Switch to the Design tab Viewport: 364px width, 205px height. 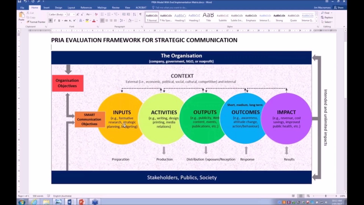(59, 8)
